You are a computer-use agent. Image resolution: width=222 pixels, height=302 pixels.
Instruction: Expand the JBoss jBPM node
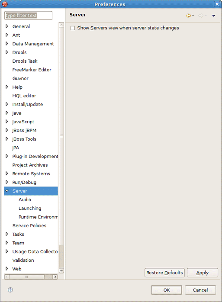tap(7, 130)
